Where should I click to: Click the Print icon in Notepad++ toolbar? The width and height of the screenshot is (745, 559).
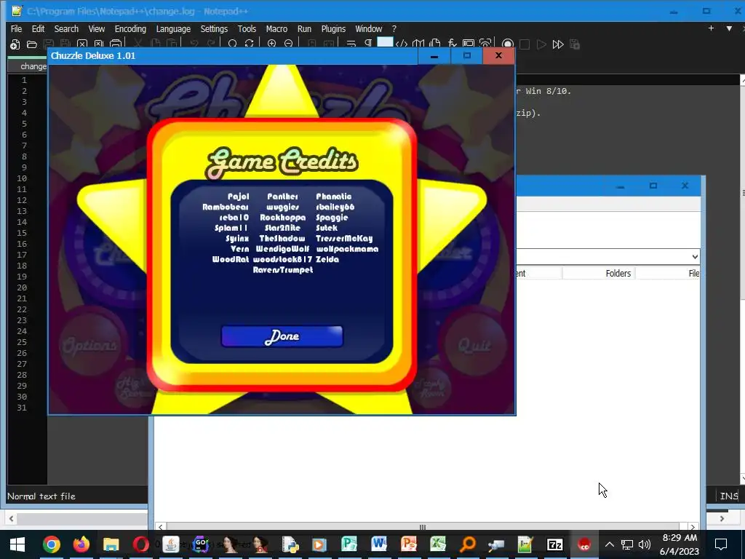pos(116,44)
